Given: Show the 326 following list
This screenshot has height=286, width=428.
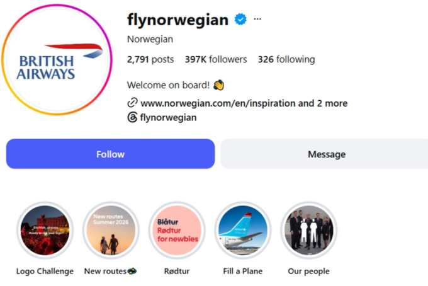Looking at the screenshot, I should [286, 59].
